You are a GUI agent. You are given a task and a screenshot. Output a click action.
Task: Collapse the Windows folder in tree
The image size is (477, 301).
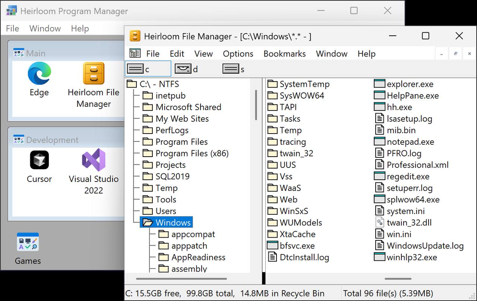(173, 222)
